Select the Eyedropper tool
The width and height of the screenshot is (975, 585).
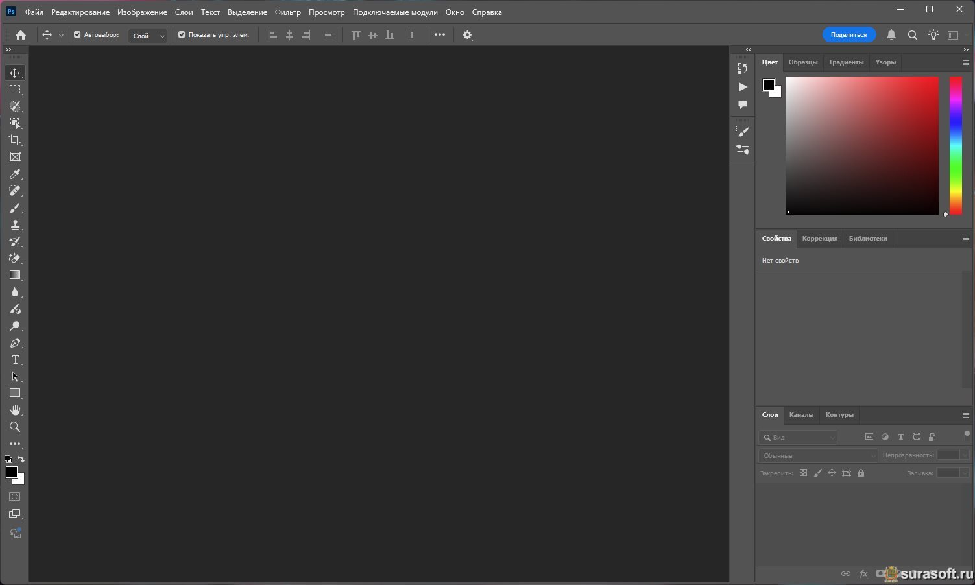15,174
